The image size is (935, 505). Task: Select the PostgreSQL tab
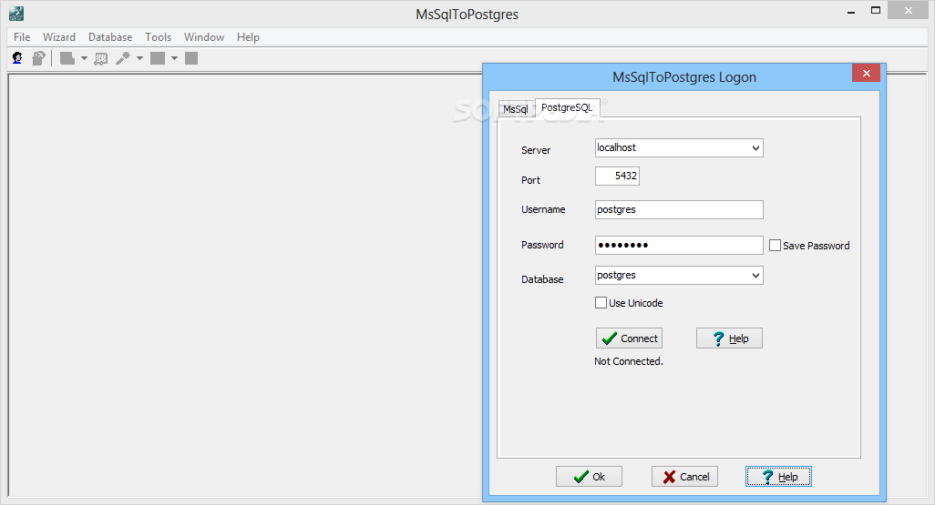click(567, 107)
